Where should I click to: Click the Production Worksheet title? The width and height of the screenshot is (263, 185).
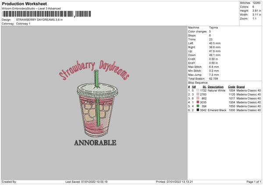24,3
